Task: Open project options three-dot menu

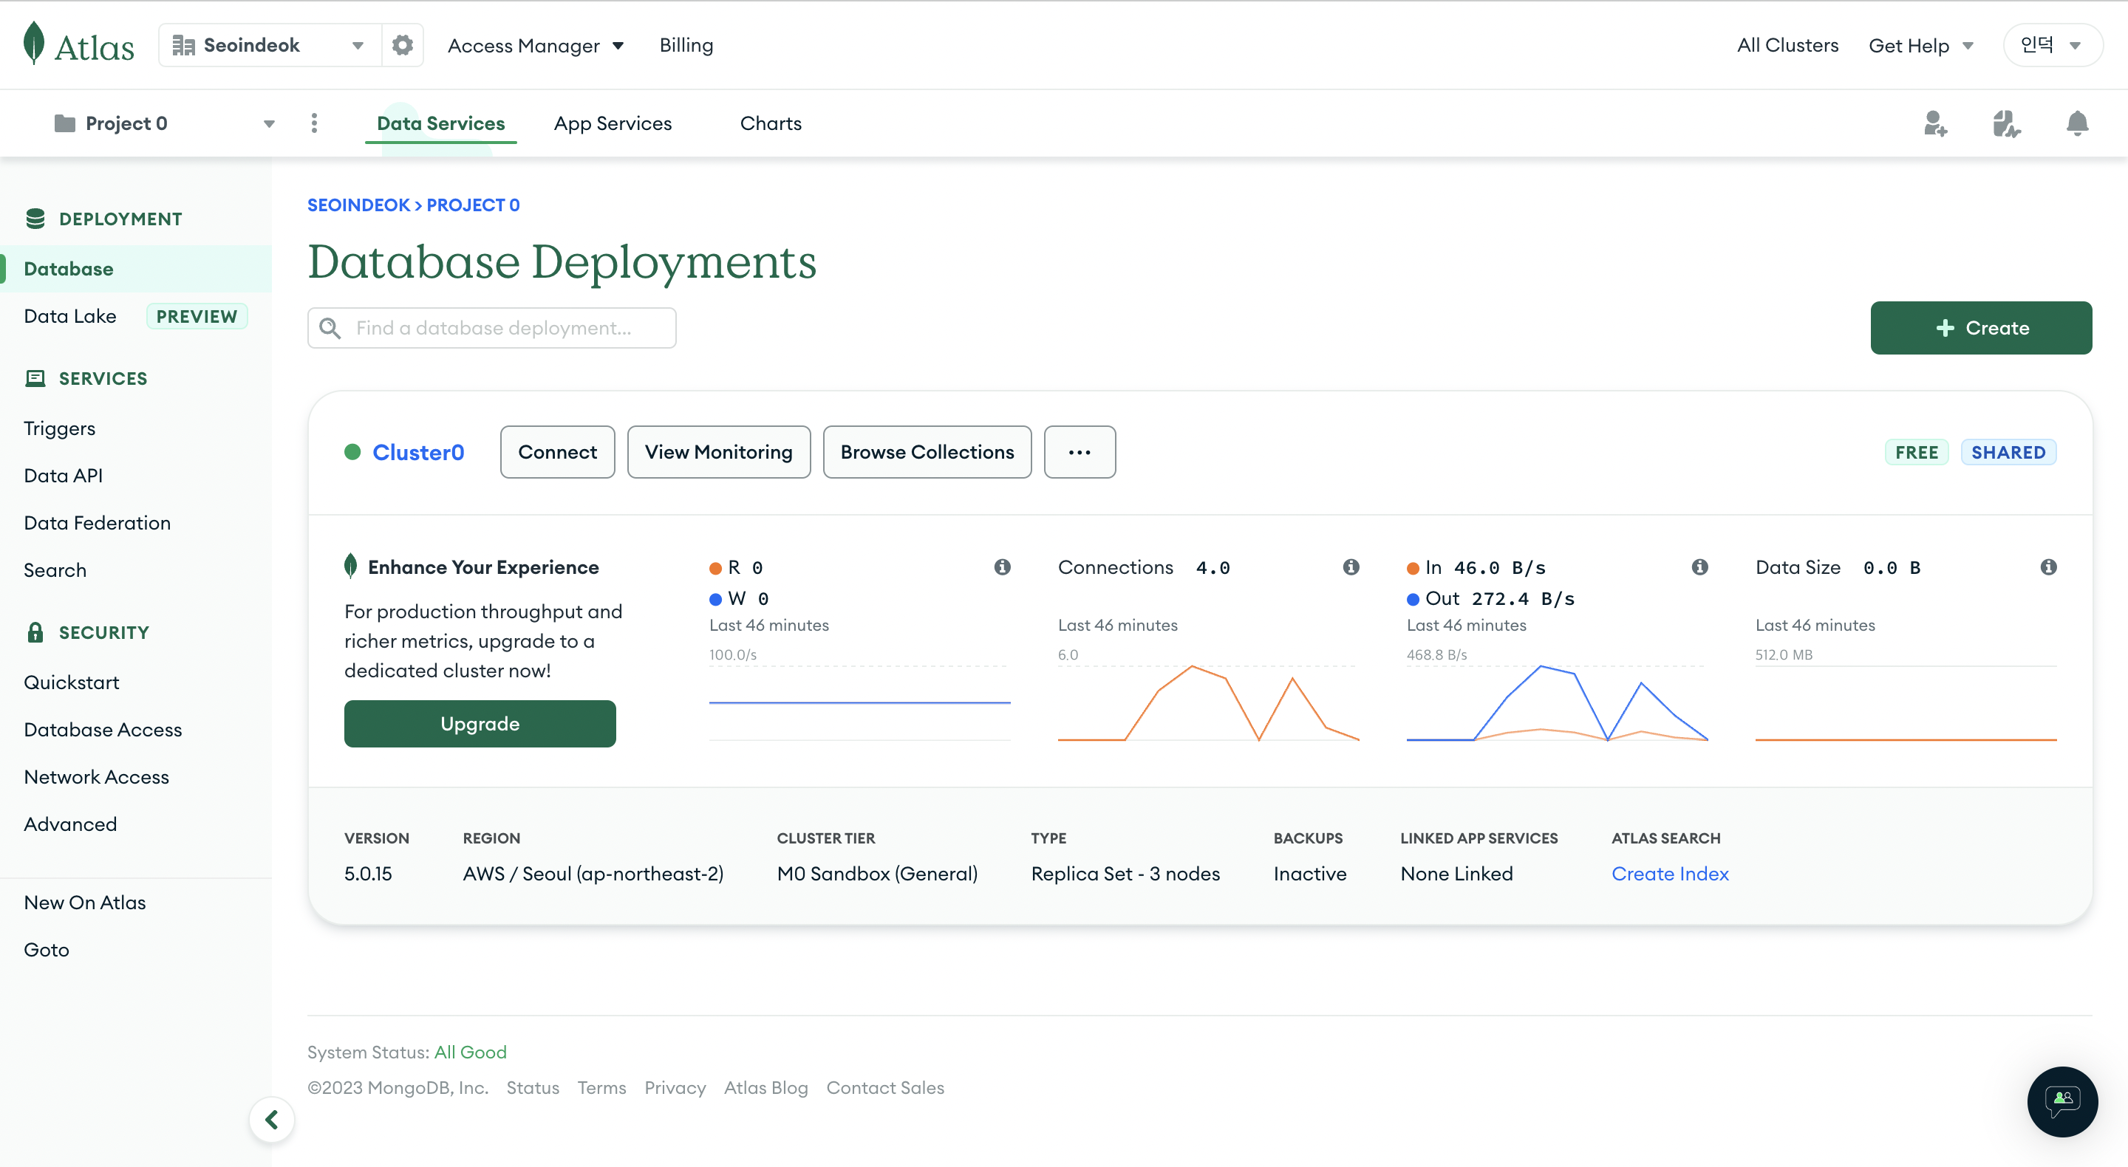Action: (314, 123)
